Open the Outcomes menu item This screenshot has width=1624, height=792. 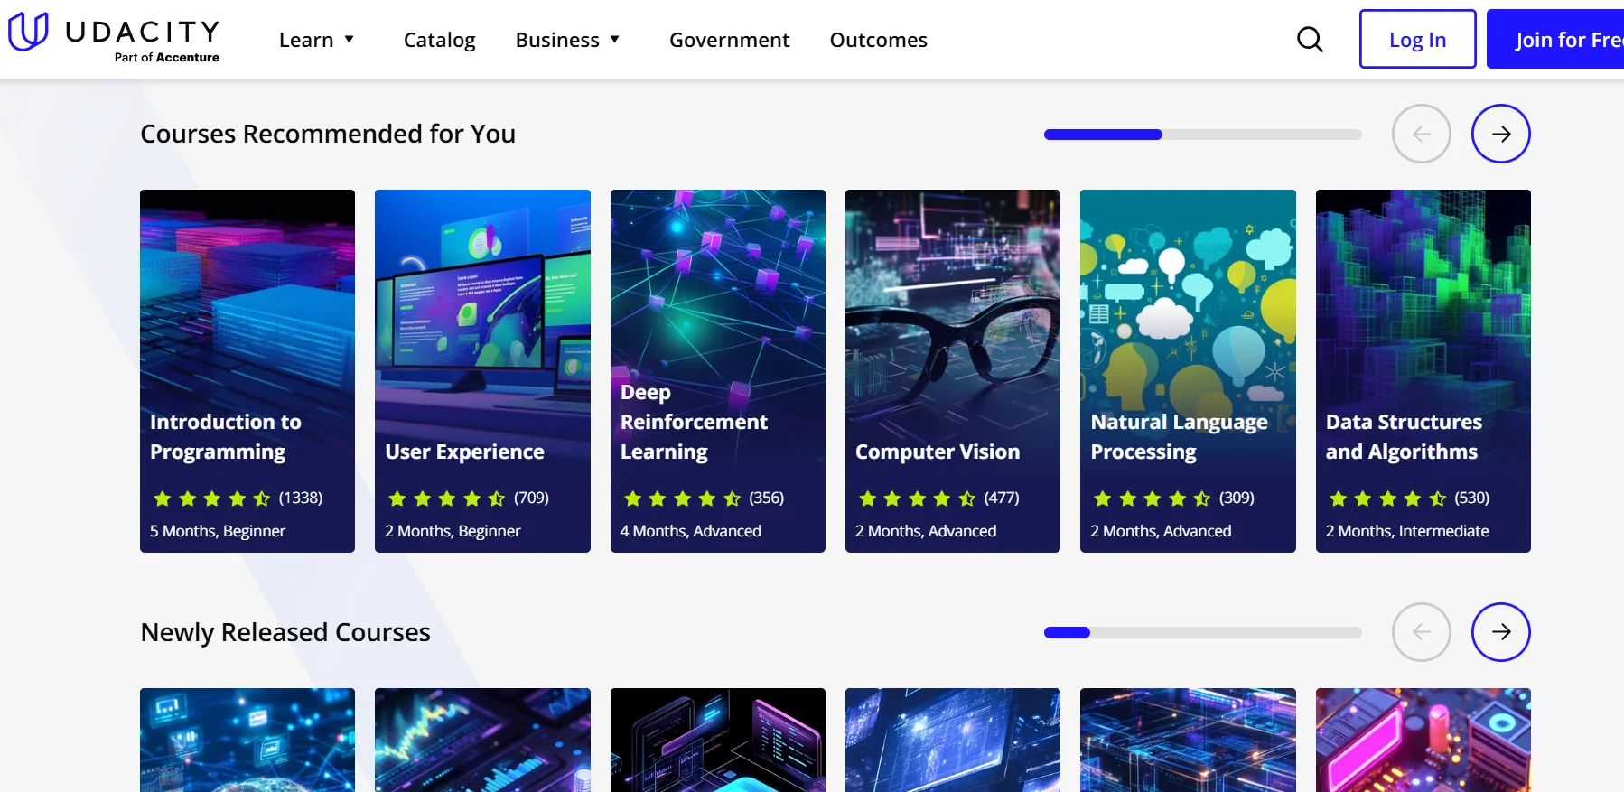[x=878, y=40]
